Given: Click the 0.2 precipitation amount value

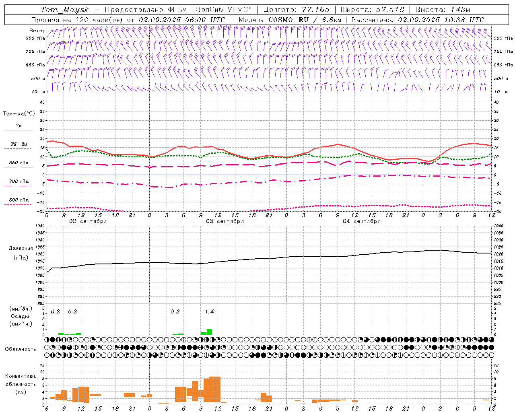Looking at the screenshot, I should pyautogui.click(x=175, y=312).
